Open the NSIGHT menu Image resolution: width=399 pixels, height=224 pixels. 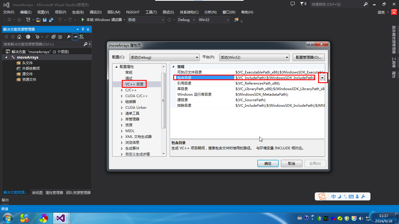133,12
